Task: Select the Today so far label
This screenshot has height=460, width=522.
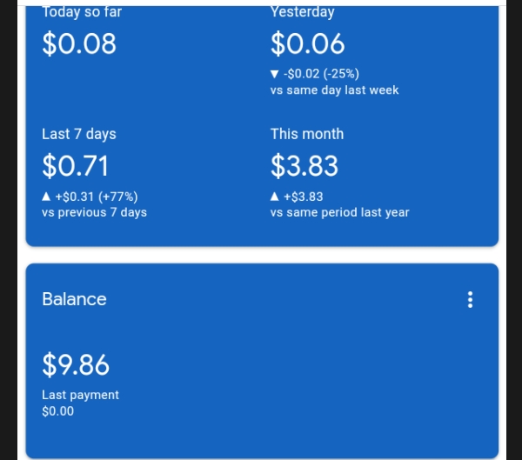Action: 82,12
